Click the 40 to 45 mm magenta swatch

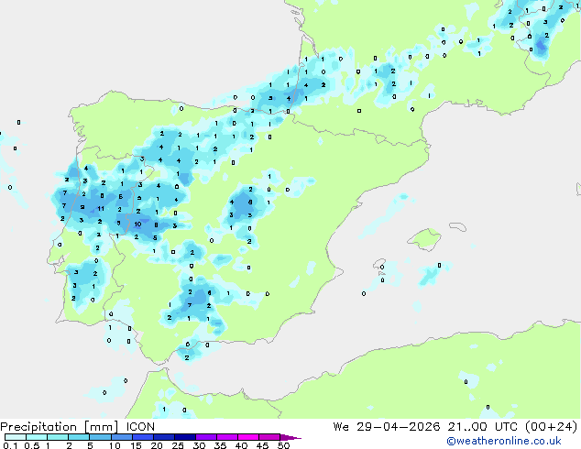pyautogui.click(x=248, y=437)
